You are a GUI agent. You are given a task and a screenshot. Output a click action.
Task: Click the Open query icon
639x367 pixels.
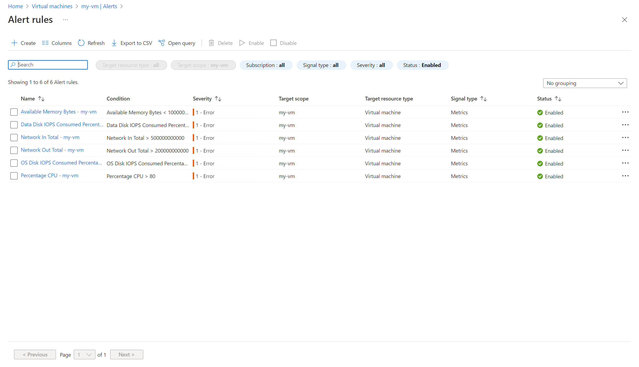click(161, 43)
